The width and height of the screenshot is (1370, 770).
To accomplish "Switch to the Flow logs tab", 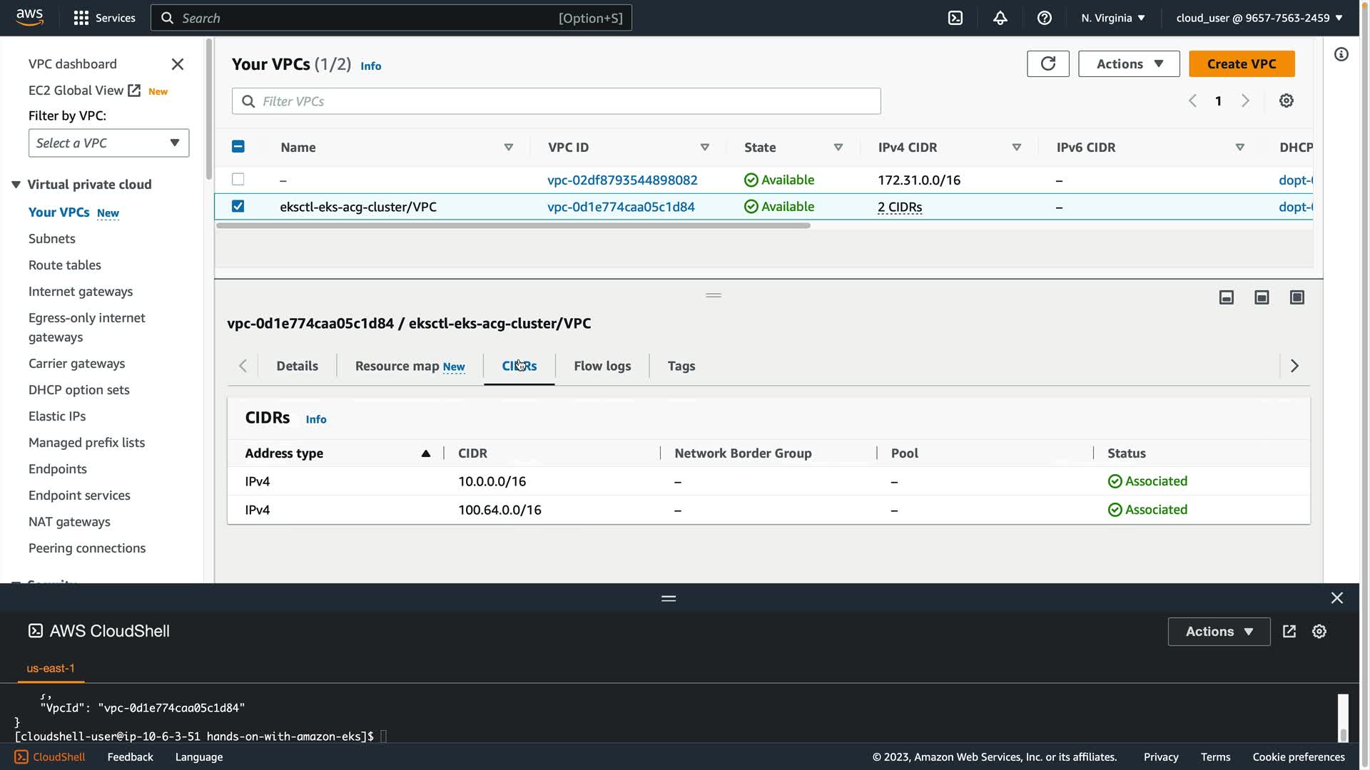I will point(602,366).
